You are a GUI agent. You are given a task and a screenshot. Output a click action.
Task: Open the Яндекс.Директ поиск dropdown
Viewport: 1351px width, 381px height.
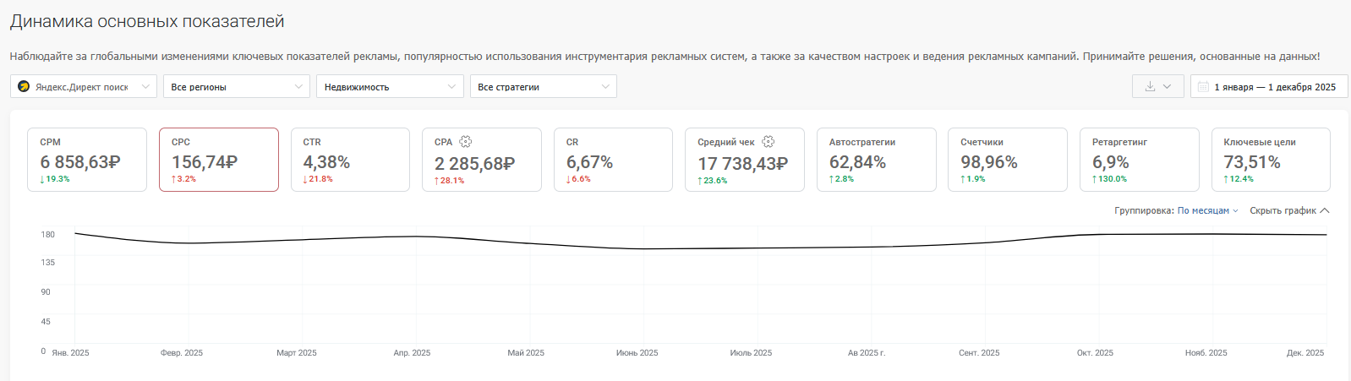coord(84,86)
